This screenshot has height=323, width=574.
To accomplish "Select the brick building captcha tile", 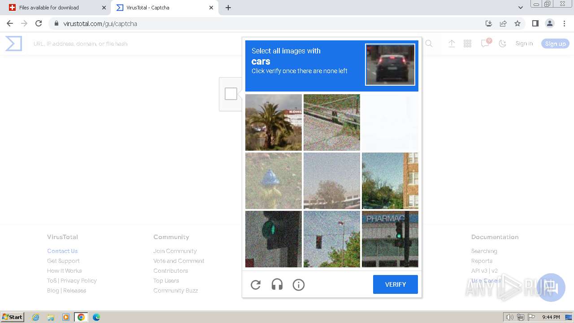I will coord(390,181).
